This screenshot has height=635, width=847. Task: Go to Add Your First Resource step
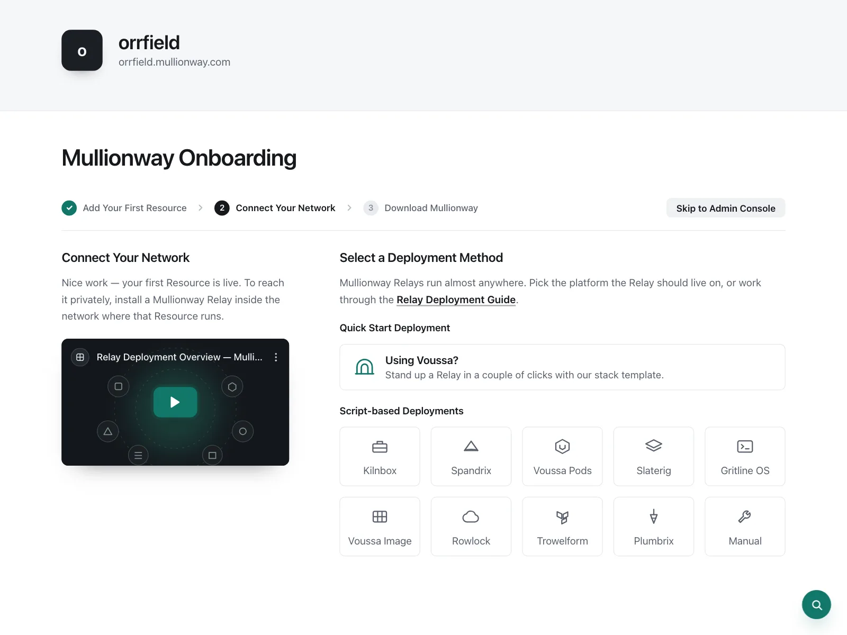124,208
